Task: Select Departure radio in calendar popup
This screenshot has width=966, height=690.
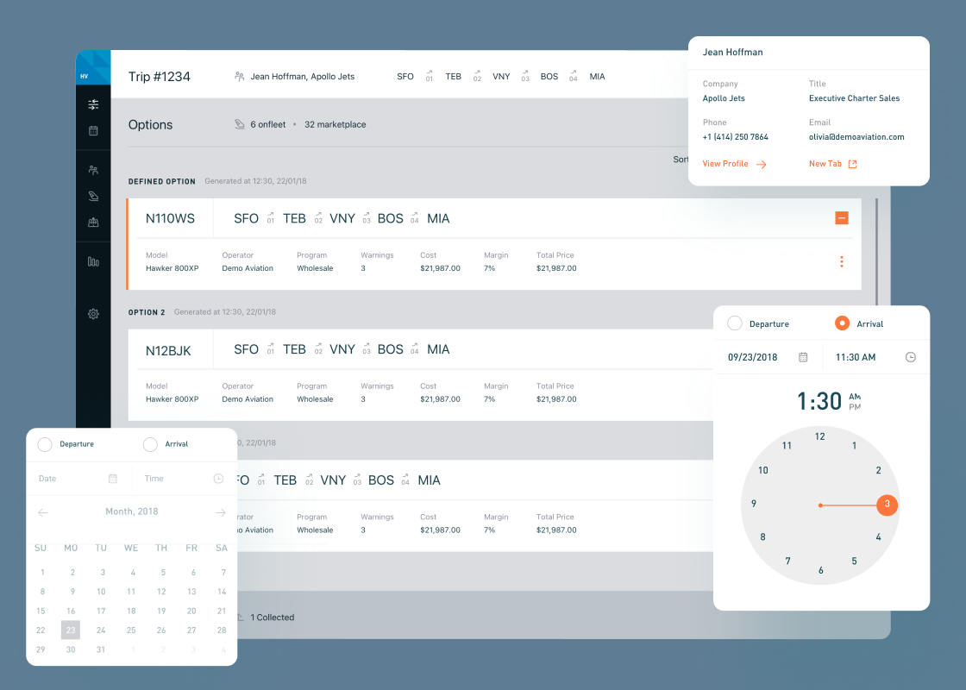Action: point(45,444)
